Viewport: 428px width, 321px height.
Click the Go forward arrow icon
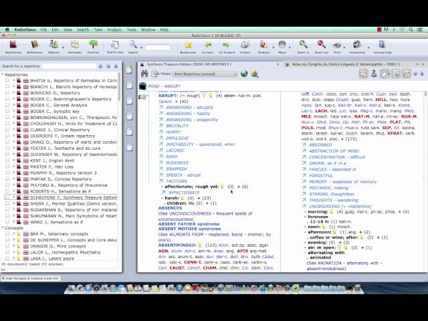coord(227,45)
